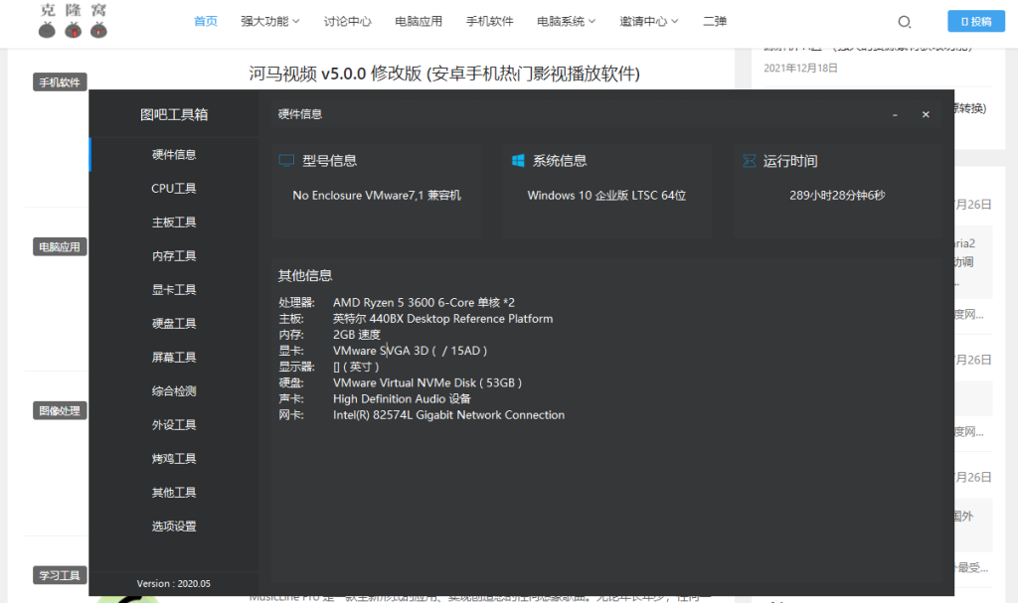Open 烤鸡工具 in the sidebar
Viewport: 1018px width, 603px height.
(x=174, y=458)
